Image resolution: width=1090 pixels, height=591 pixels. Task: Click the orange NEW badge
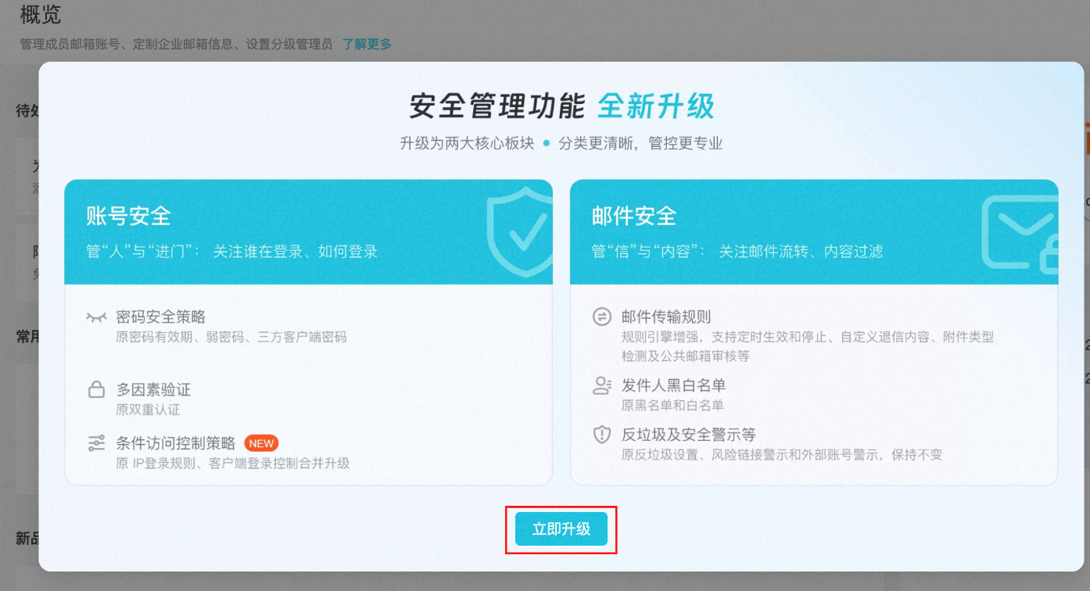[261, 443]
